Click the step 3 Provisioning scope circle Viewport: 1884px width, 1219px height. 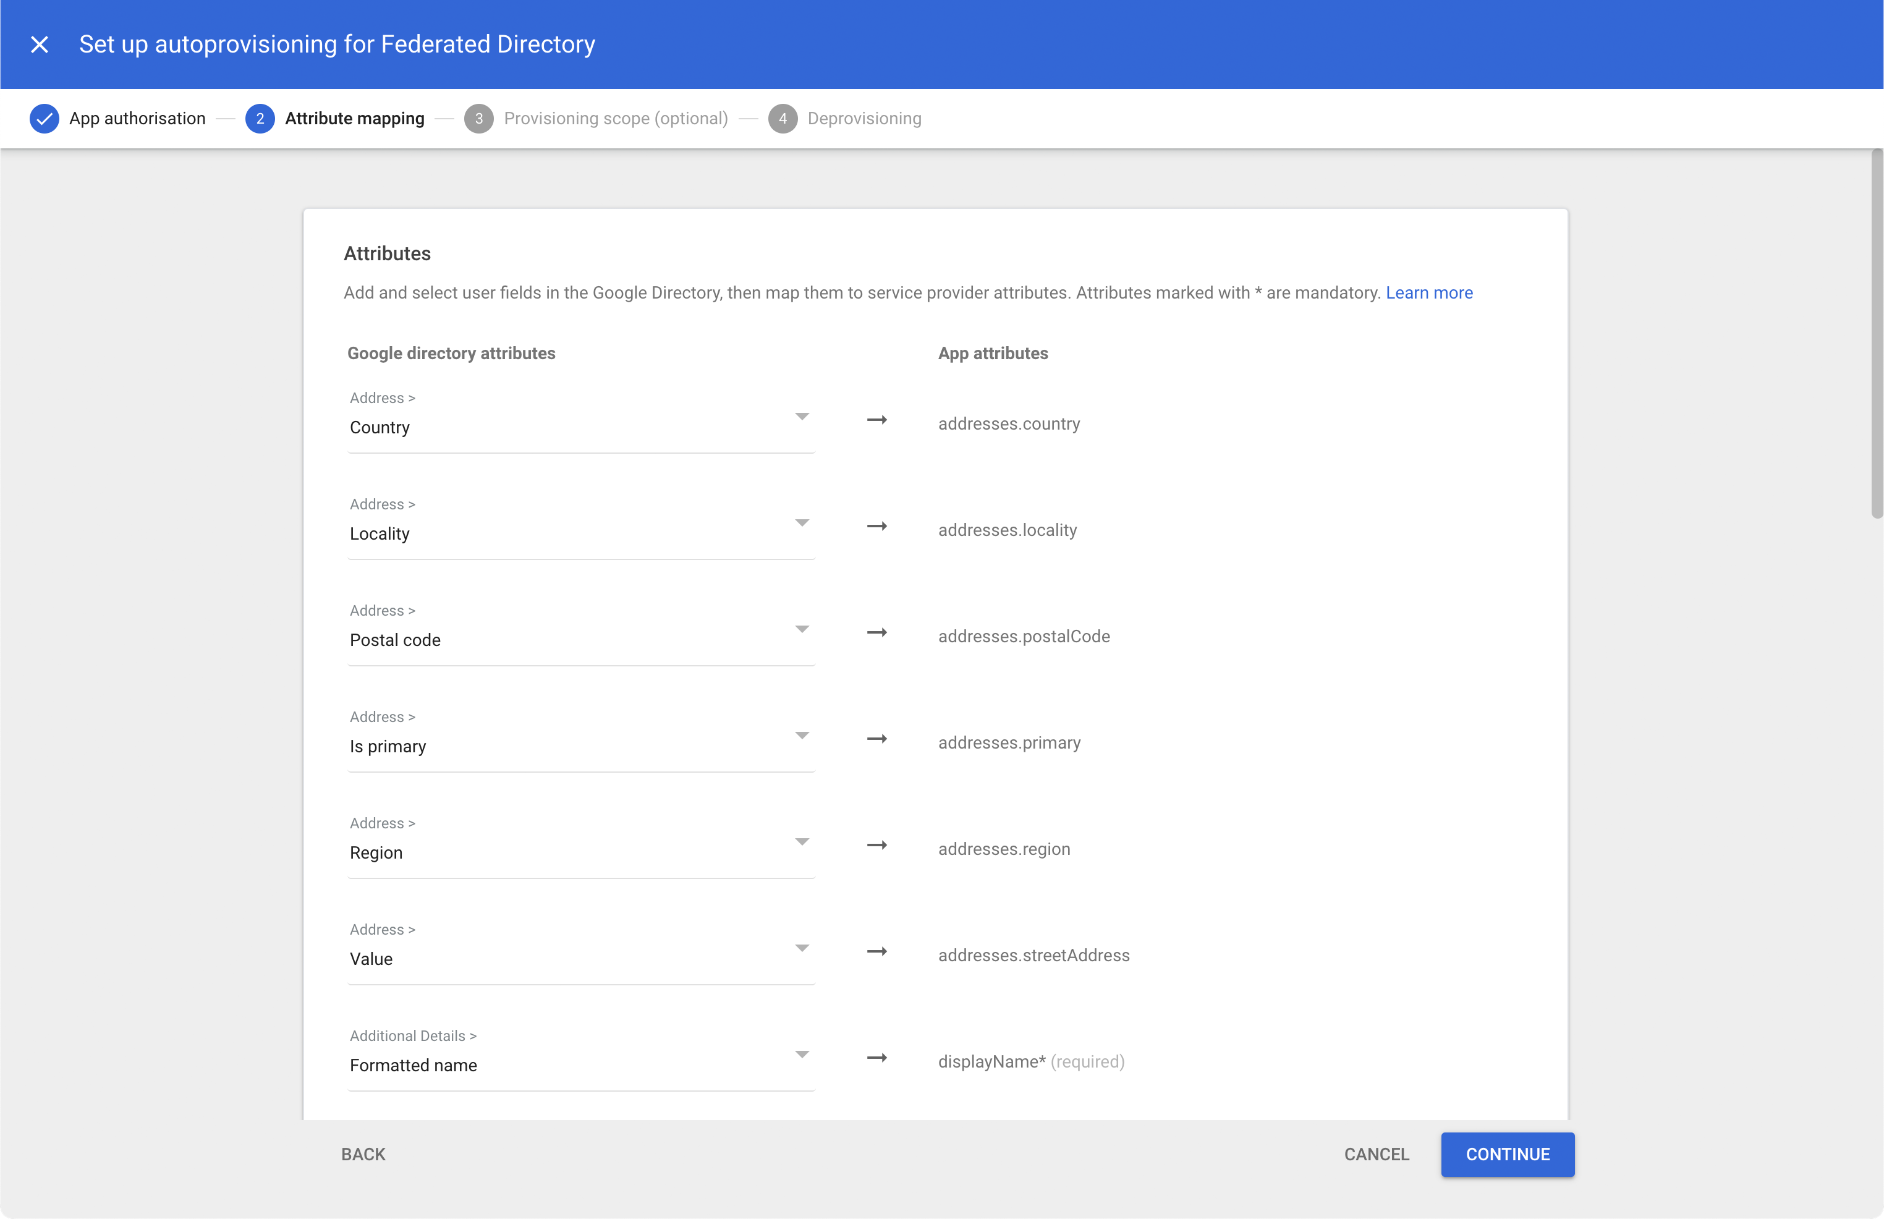tap(478, 119)
